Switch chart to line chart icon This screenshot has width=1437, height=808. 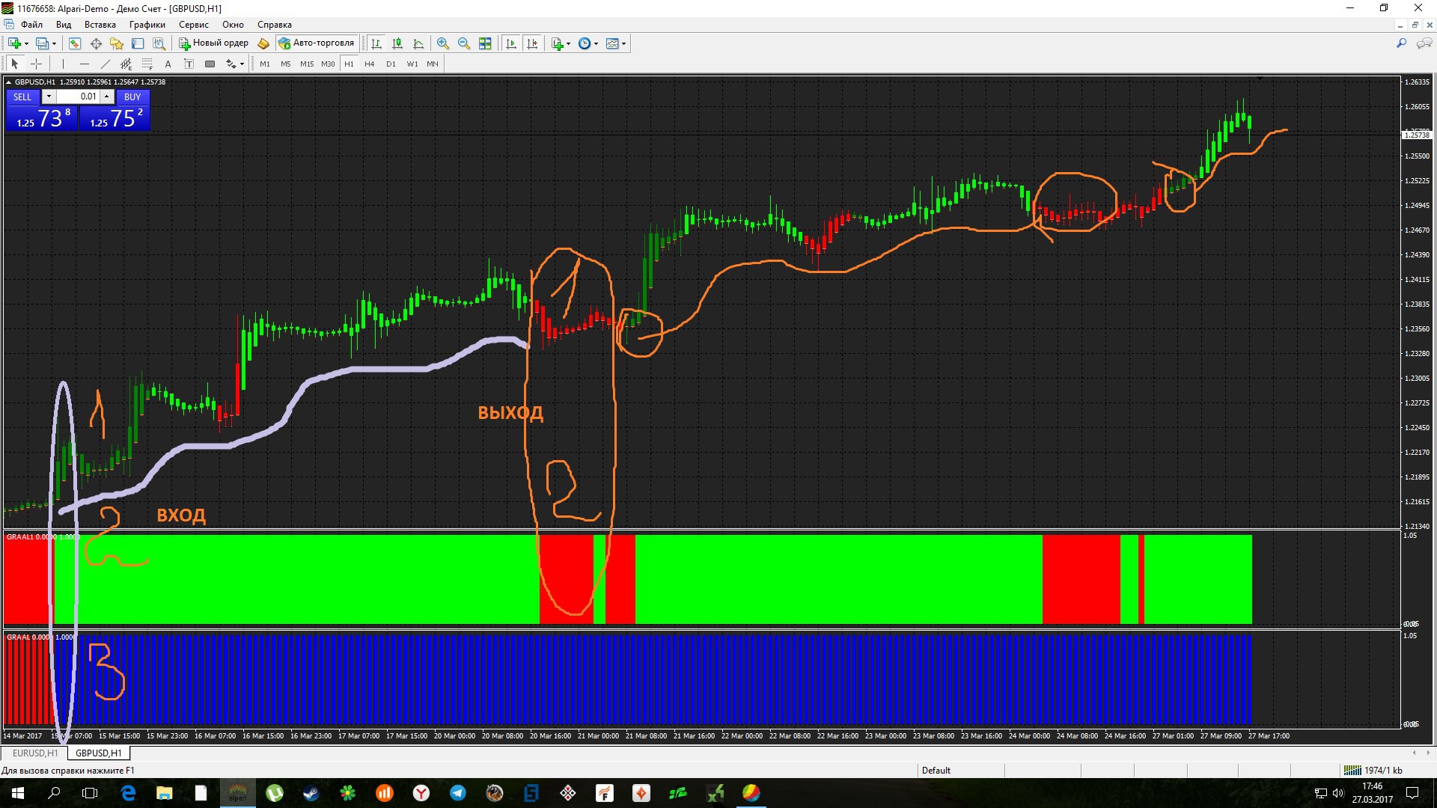tap(418, 43)
